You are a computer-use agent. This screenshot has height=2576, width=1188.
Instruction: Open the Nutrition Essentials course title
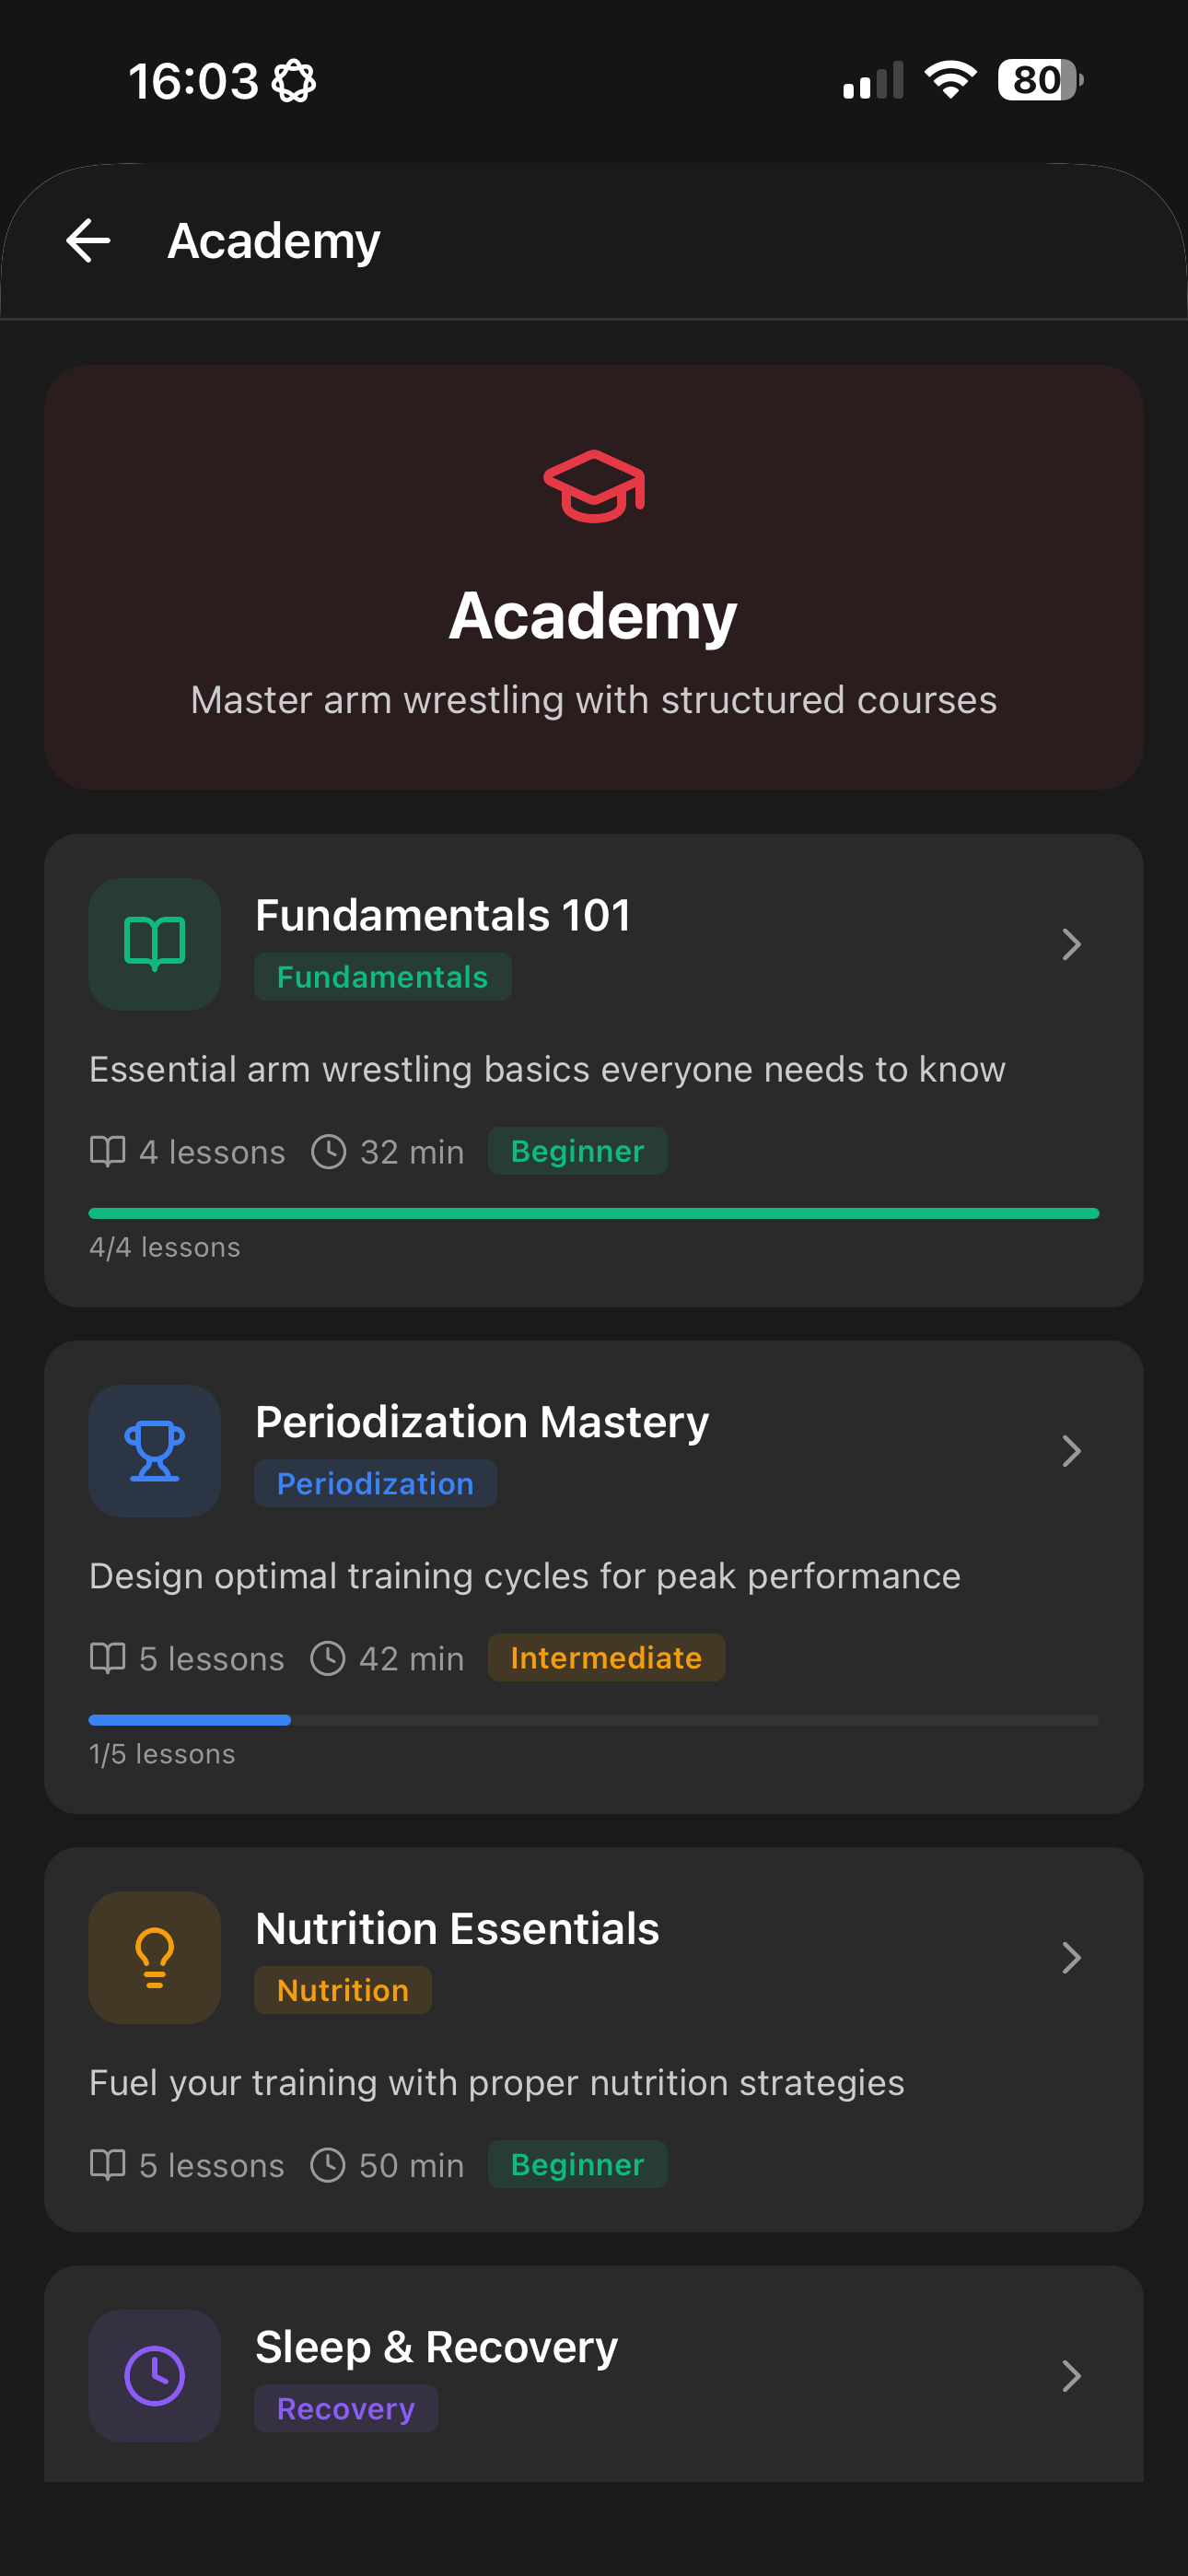click(x=457, y=1929)
